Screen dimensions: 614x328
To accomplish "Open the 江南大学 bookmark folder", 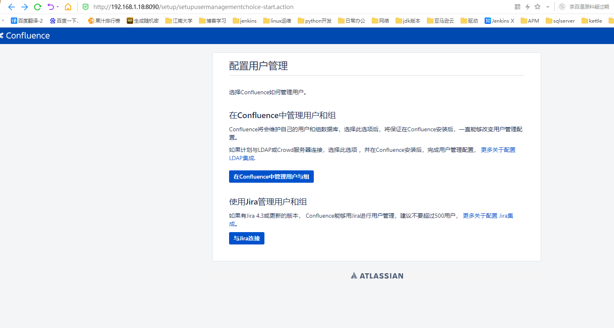I will (179, 21).
